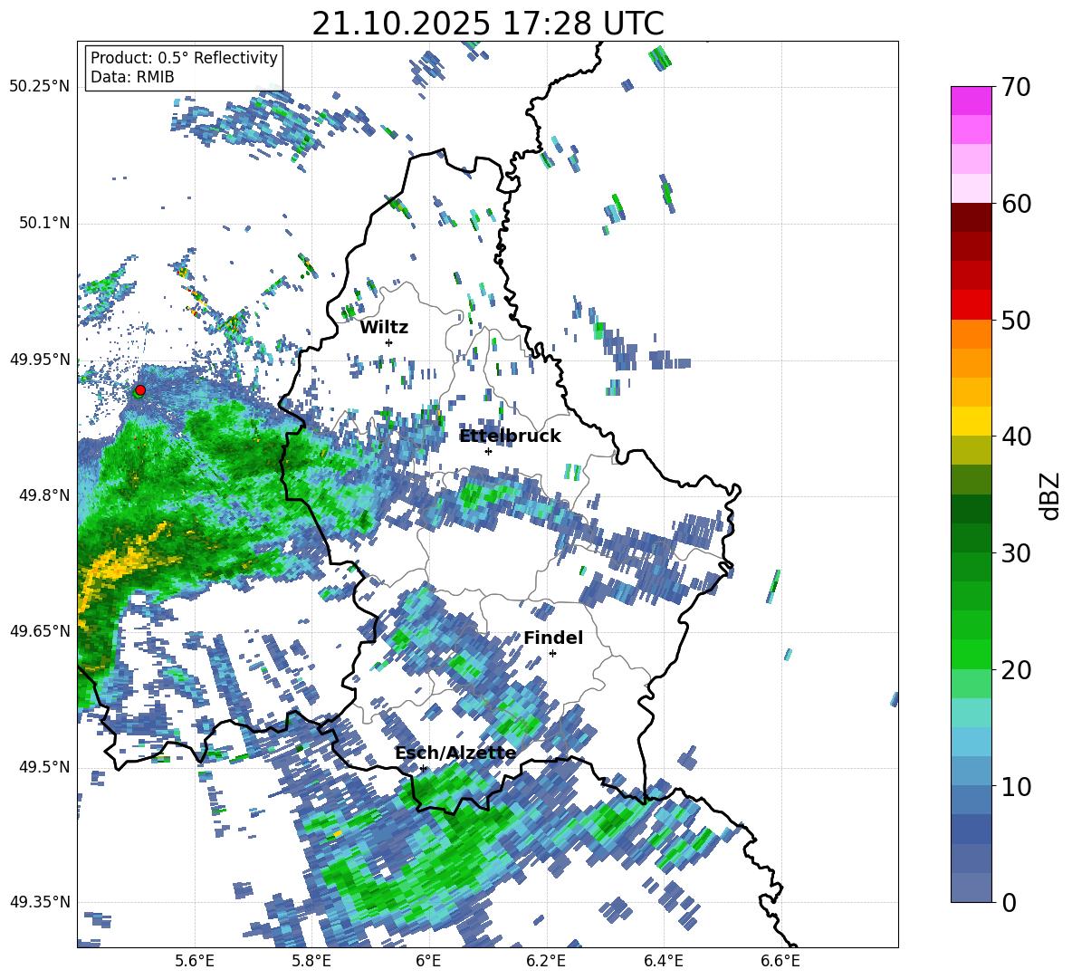Click the cross marker below Ettelbruck
1072x979 pixels.
coord(488,451)
